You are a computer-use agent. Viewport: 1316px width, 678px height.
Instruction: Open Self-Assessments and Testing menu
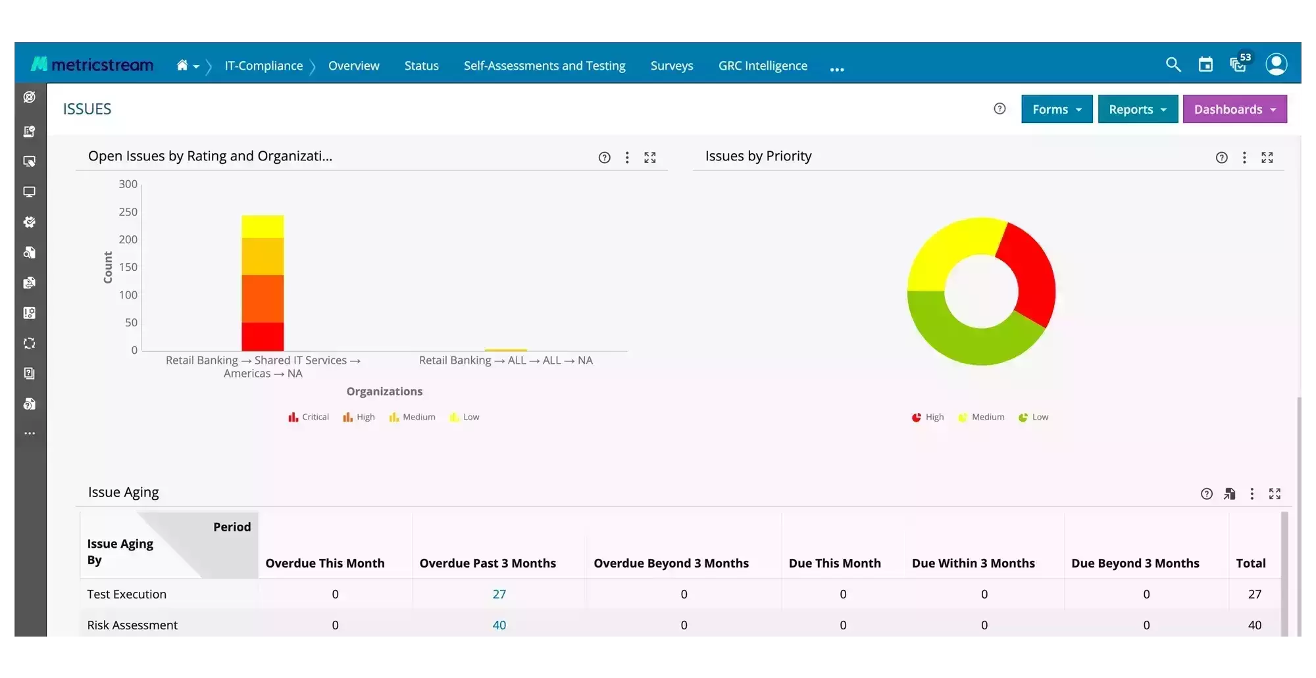(545, 66)
